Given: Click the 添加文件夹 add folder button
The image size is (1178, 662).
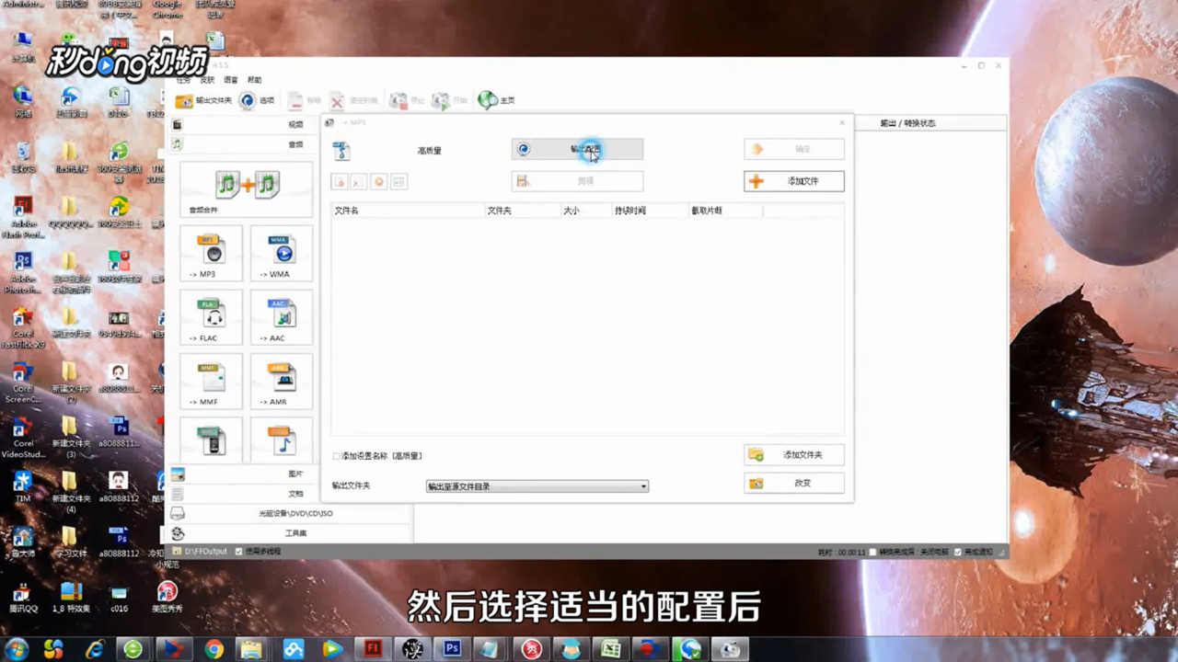Looking at the screenshot, I should tap(794, 454).
